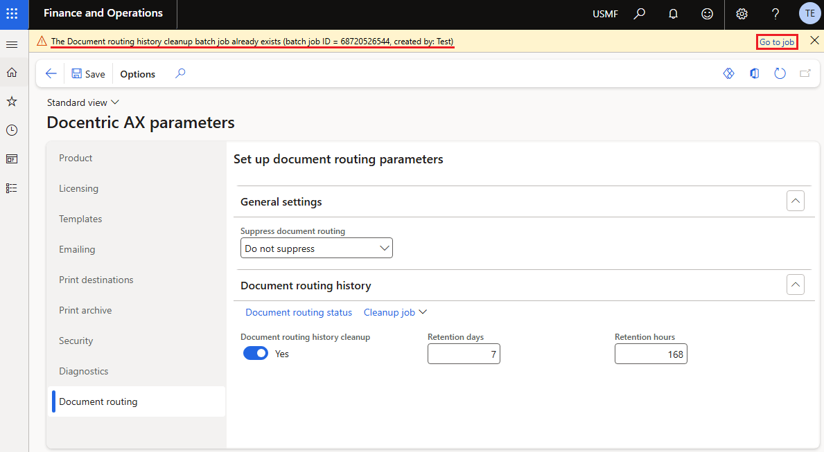Open the Standard view selector
The width and height of the screenshot is (824, 452).
click(x=83, y=102)
